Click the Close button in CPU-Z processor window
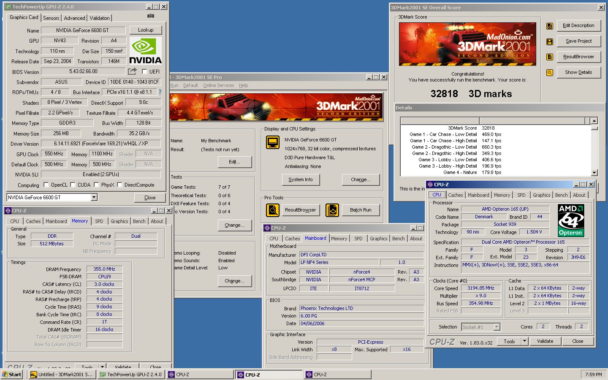 pos(578,341)
